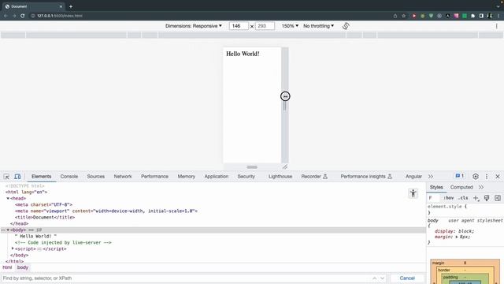This screenshot has width=504, height=284.
Task: Click the inspect element picker icon
Action: click(x=6, y=177)
